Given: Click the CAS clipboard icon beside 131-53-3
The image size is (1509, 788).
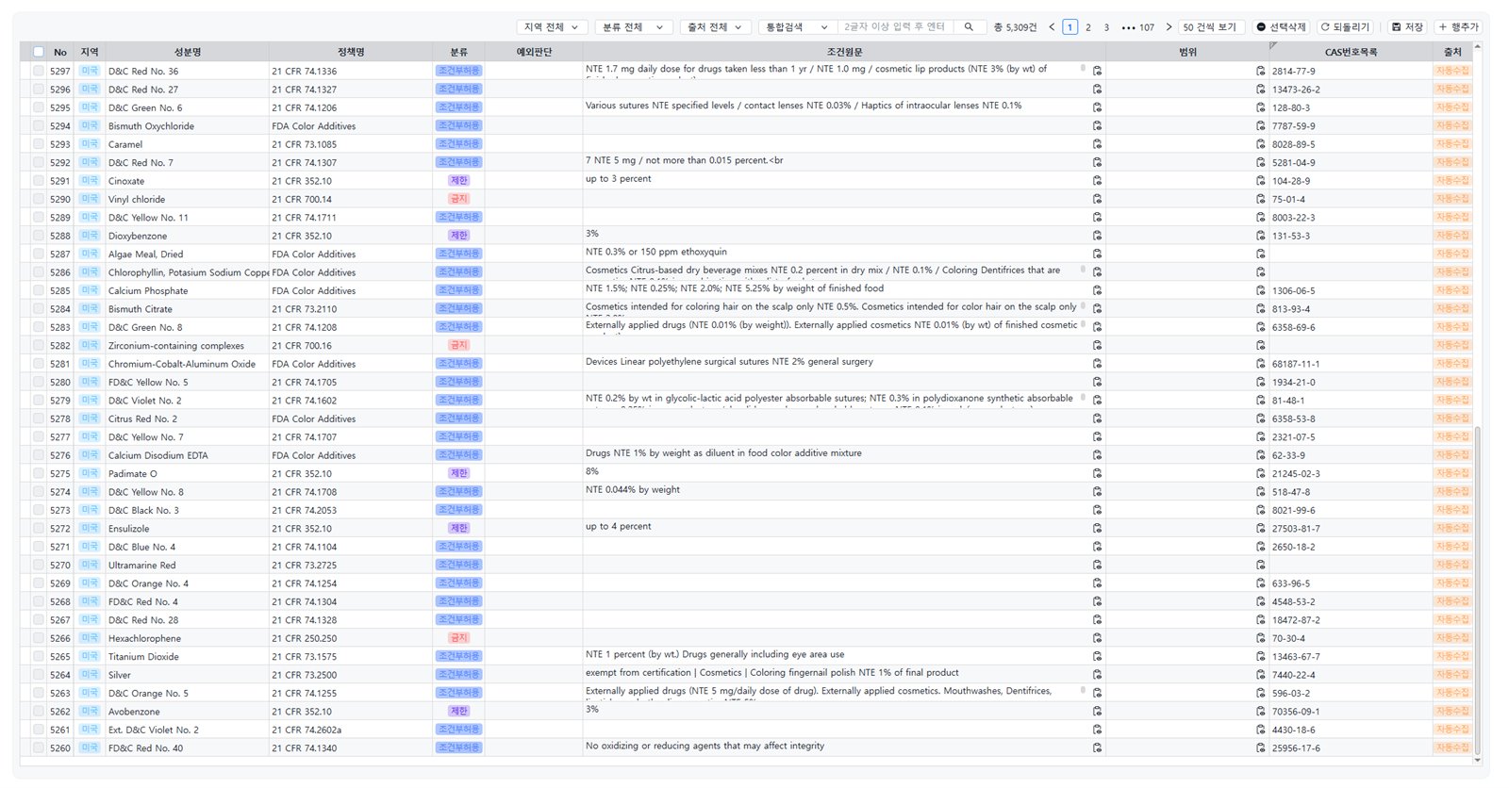Looking at the screenshot, I should [x=1261, y=236].
